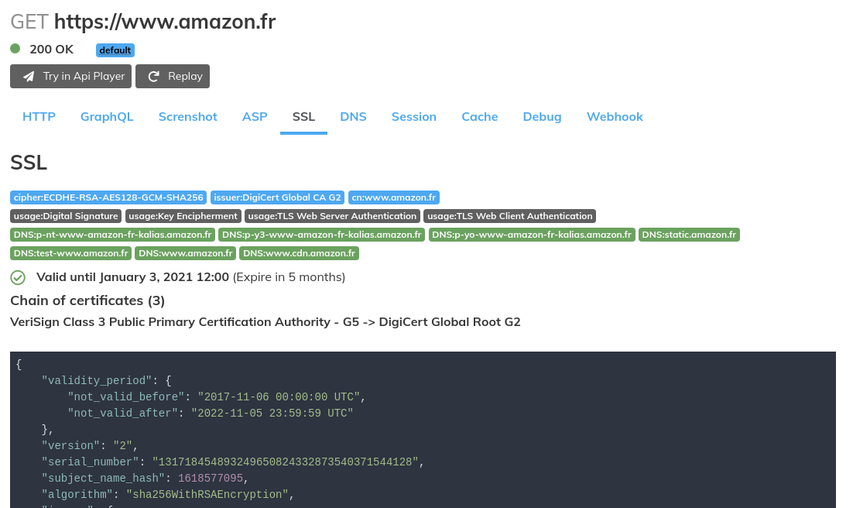Screen dimensions: 853x508
Task: Click the issuer:DigiCert Global CA G2 badge
Action: (277, 197)
